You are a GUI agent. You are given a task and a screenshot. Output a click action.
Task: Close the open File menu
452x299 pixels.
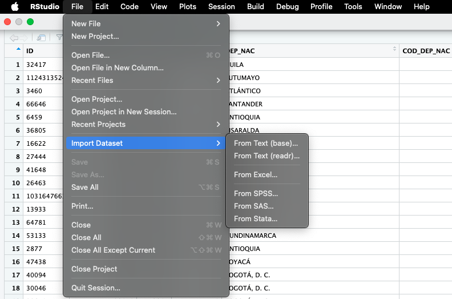[x=77, y=6]
